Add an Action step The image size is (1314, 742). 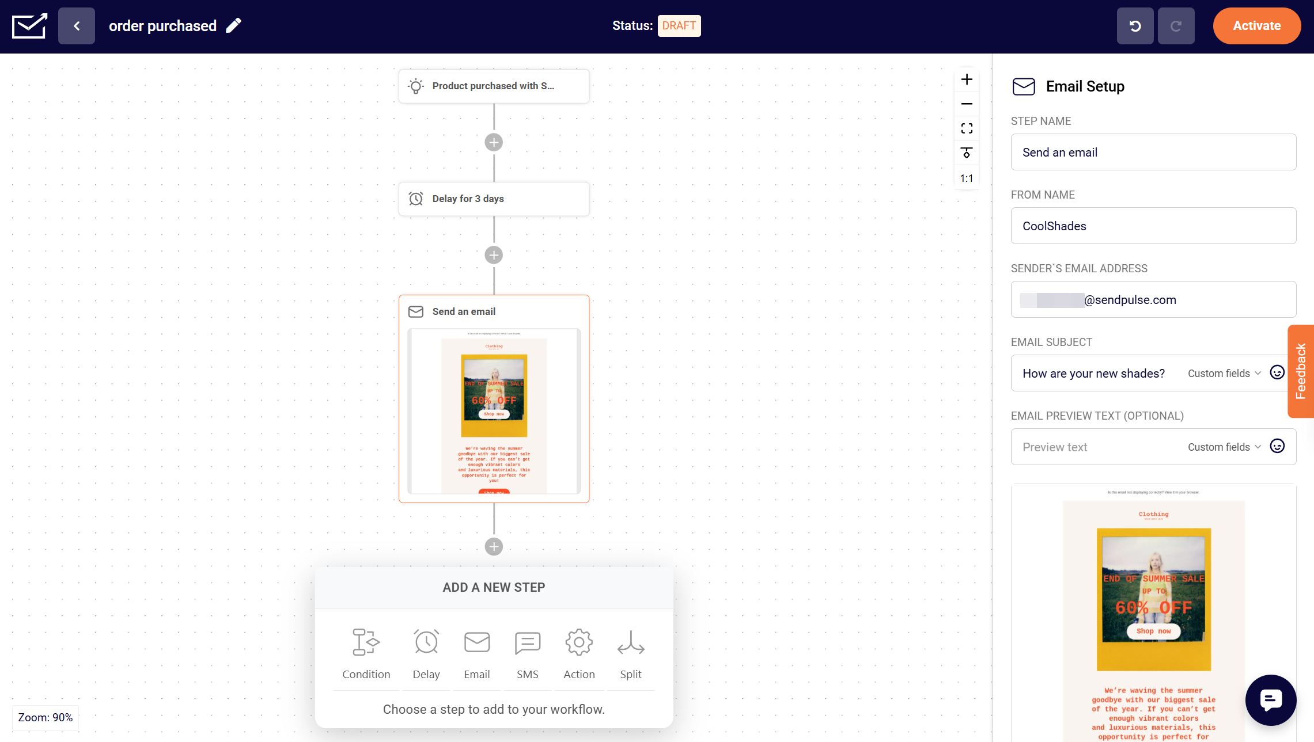[x=579, y=655]
